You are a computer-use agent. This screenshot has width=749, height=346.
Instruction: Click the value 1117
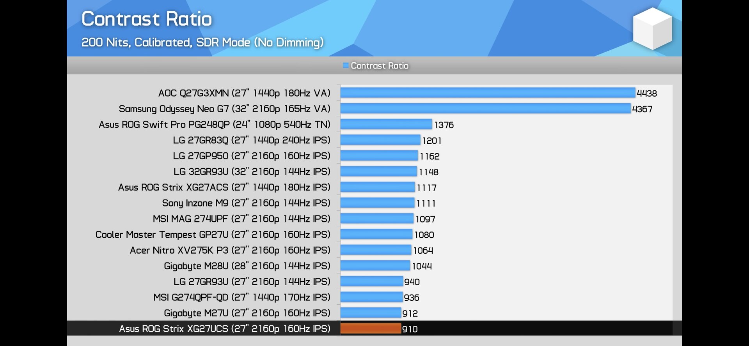pyautogui.click(x=426, y=188)
